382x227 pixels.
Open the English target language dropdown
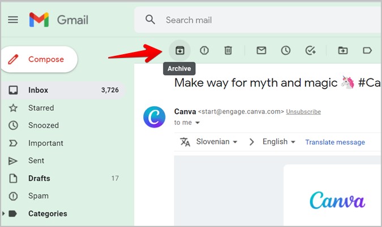coord(278,142)
